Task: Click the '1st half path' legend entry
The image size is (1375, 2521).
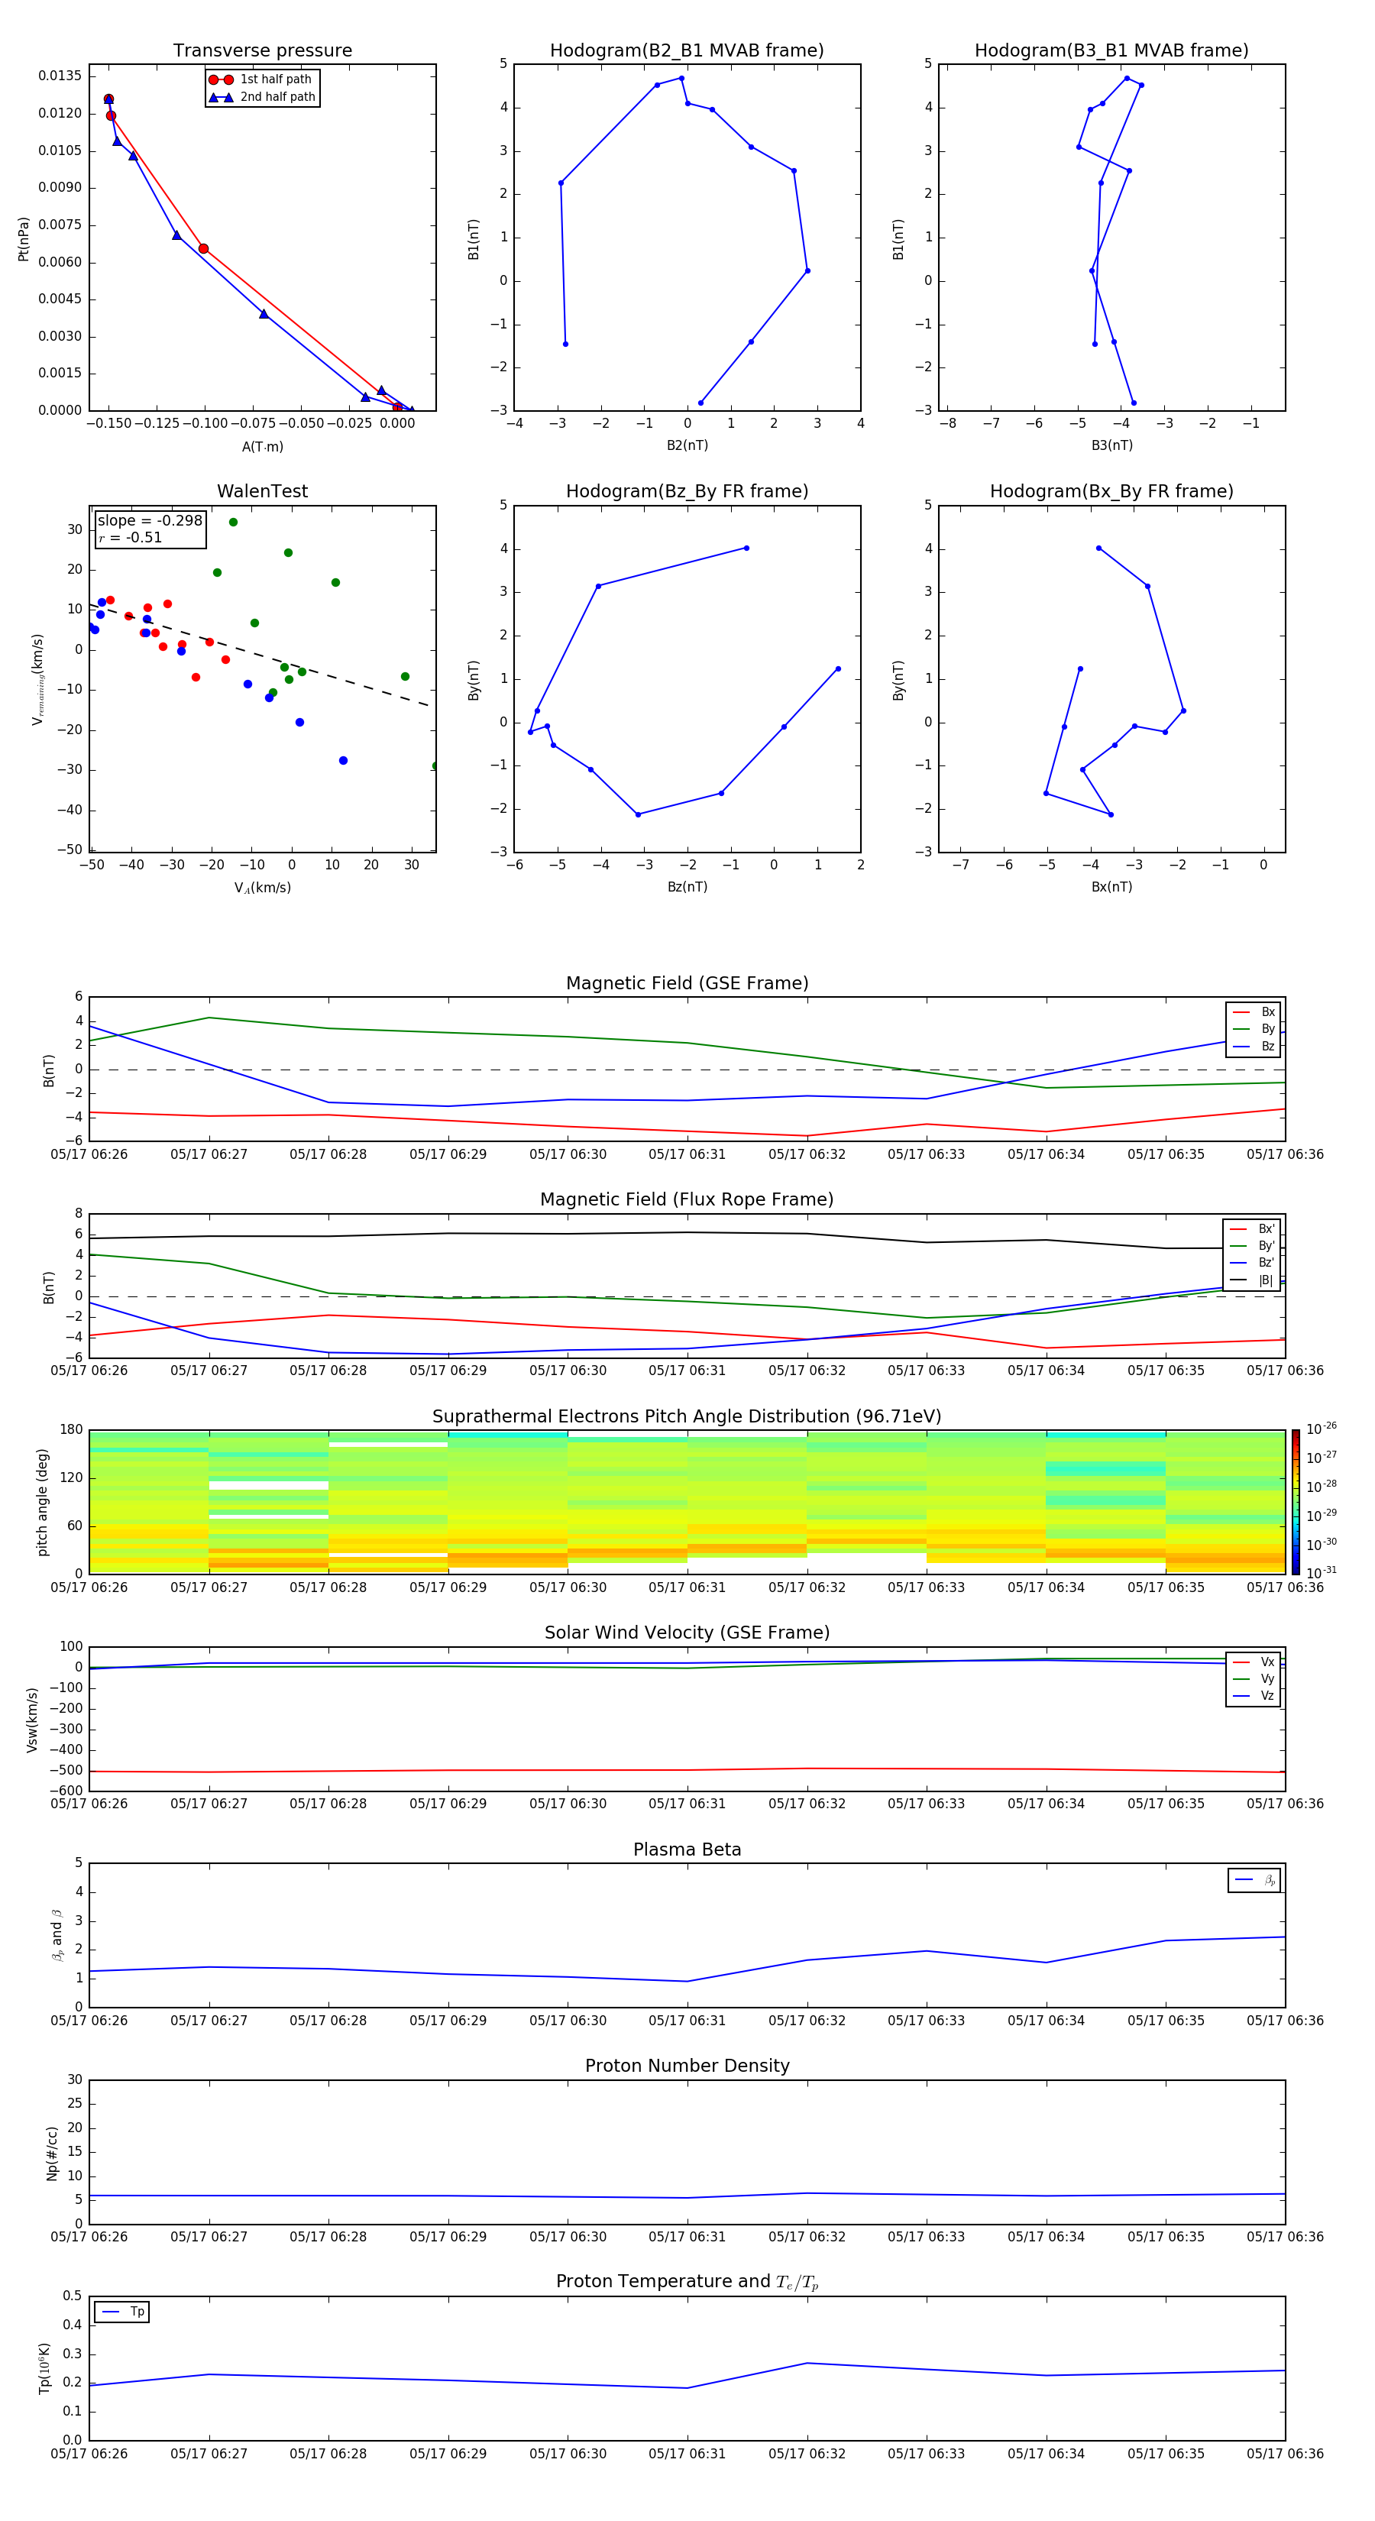Action: (x=260, y=79)
